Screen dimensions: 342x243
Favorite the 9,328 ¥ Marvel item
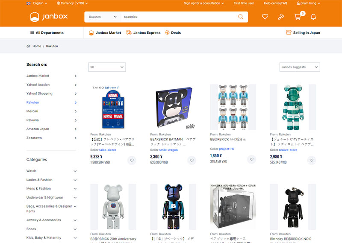point(132,161)
